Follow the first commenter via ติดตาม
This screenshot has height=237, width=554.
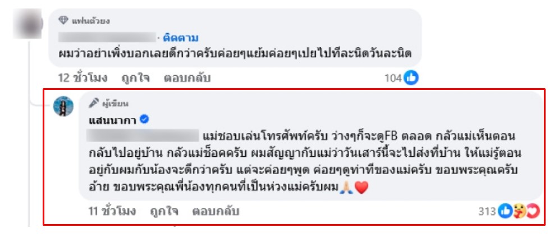(x=181, y=38)
